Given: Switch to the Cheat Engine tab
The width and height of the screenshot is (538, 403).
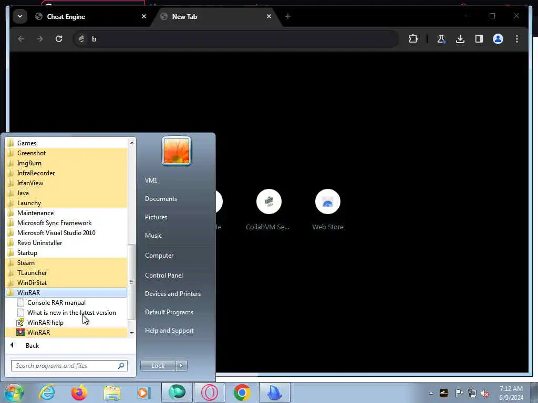Looking at the screenshot, I should pos(90,16).
